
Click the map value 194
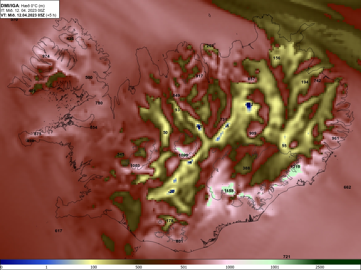coord(305,82)
